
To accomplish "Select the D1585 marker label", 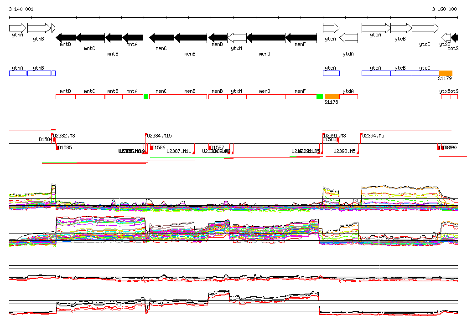I will click(65, 147).
